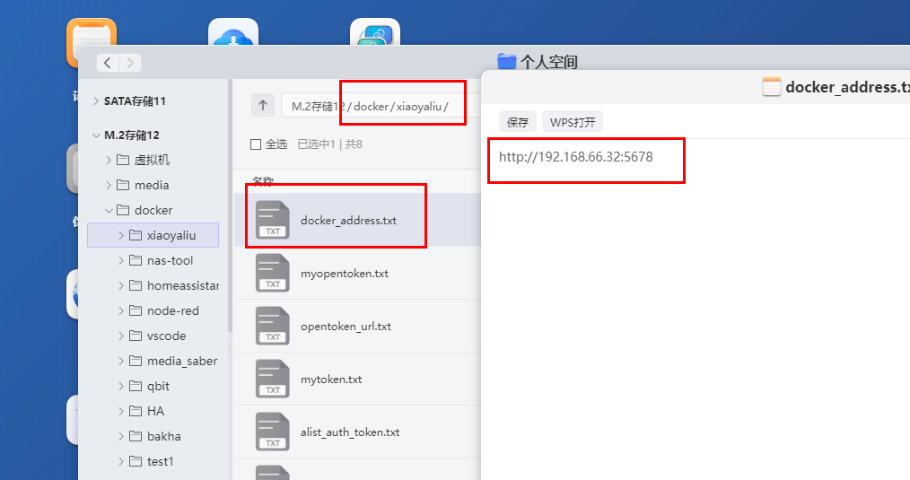Click the forward navigation arrow
910x480 pixels.
[x=130, y=63]
